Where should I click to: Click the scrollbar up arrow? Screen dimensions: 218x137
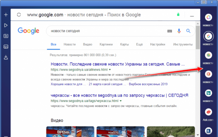point(198,24)
